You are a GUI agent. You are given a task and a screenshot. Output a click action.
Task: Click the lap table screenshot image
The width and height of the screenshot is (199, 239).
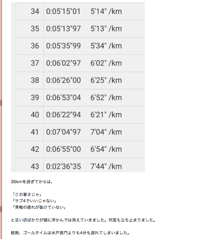pos(78,87)
